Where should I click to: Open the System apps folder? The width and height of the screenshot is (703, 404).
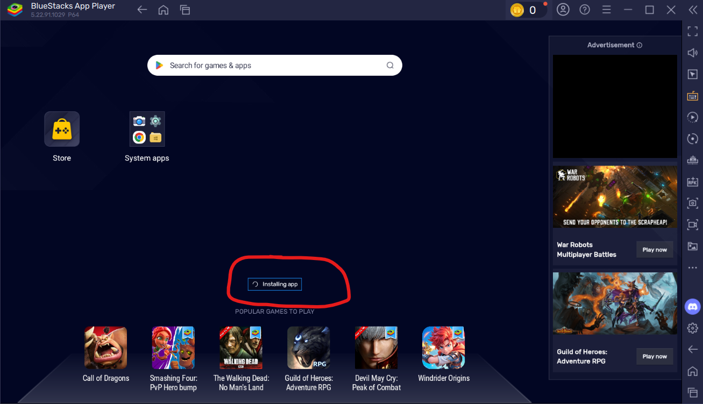pos(147,129)
